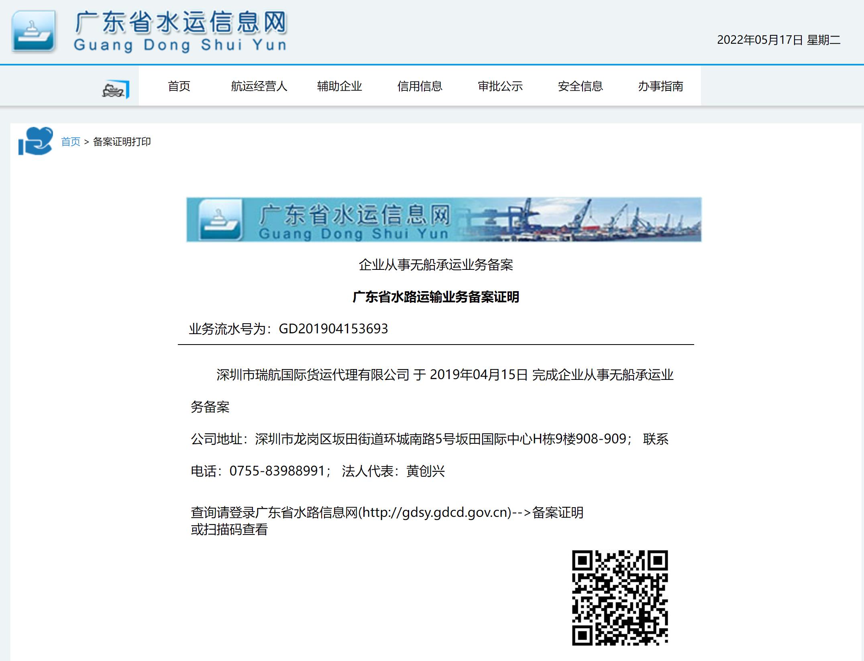The width and height of the screenshot is (864, 661).
Task: Click the serial number GD201904153693
Action: pos(333,329)
